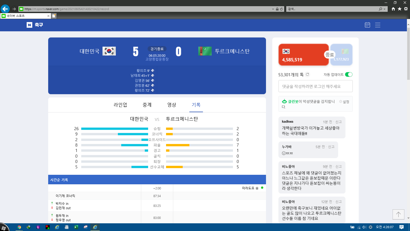
Task: Switch to the 중계 tab
Action: pos(147,105)
